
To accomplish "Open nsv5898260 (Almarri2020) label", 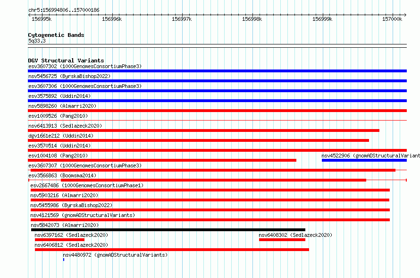I will tap(62, 106).
